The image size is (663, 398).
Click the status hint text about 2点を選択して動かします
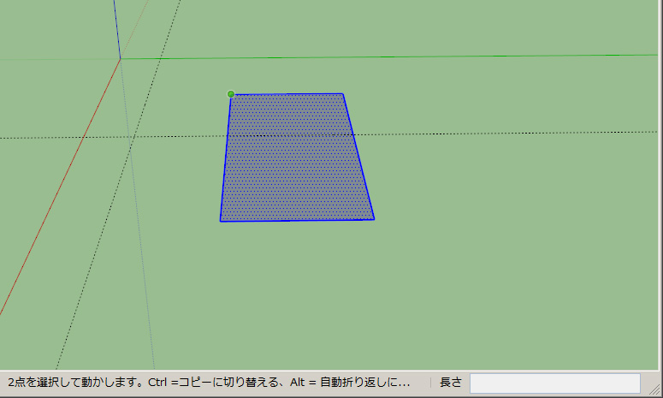(x=209, y=383)
